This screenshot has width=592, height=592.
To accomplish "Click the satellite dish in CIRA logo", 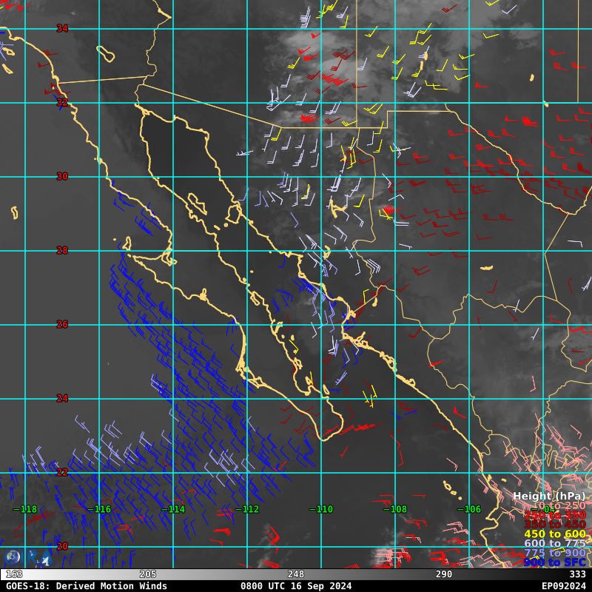I will 37,558.
